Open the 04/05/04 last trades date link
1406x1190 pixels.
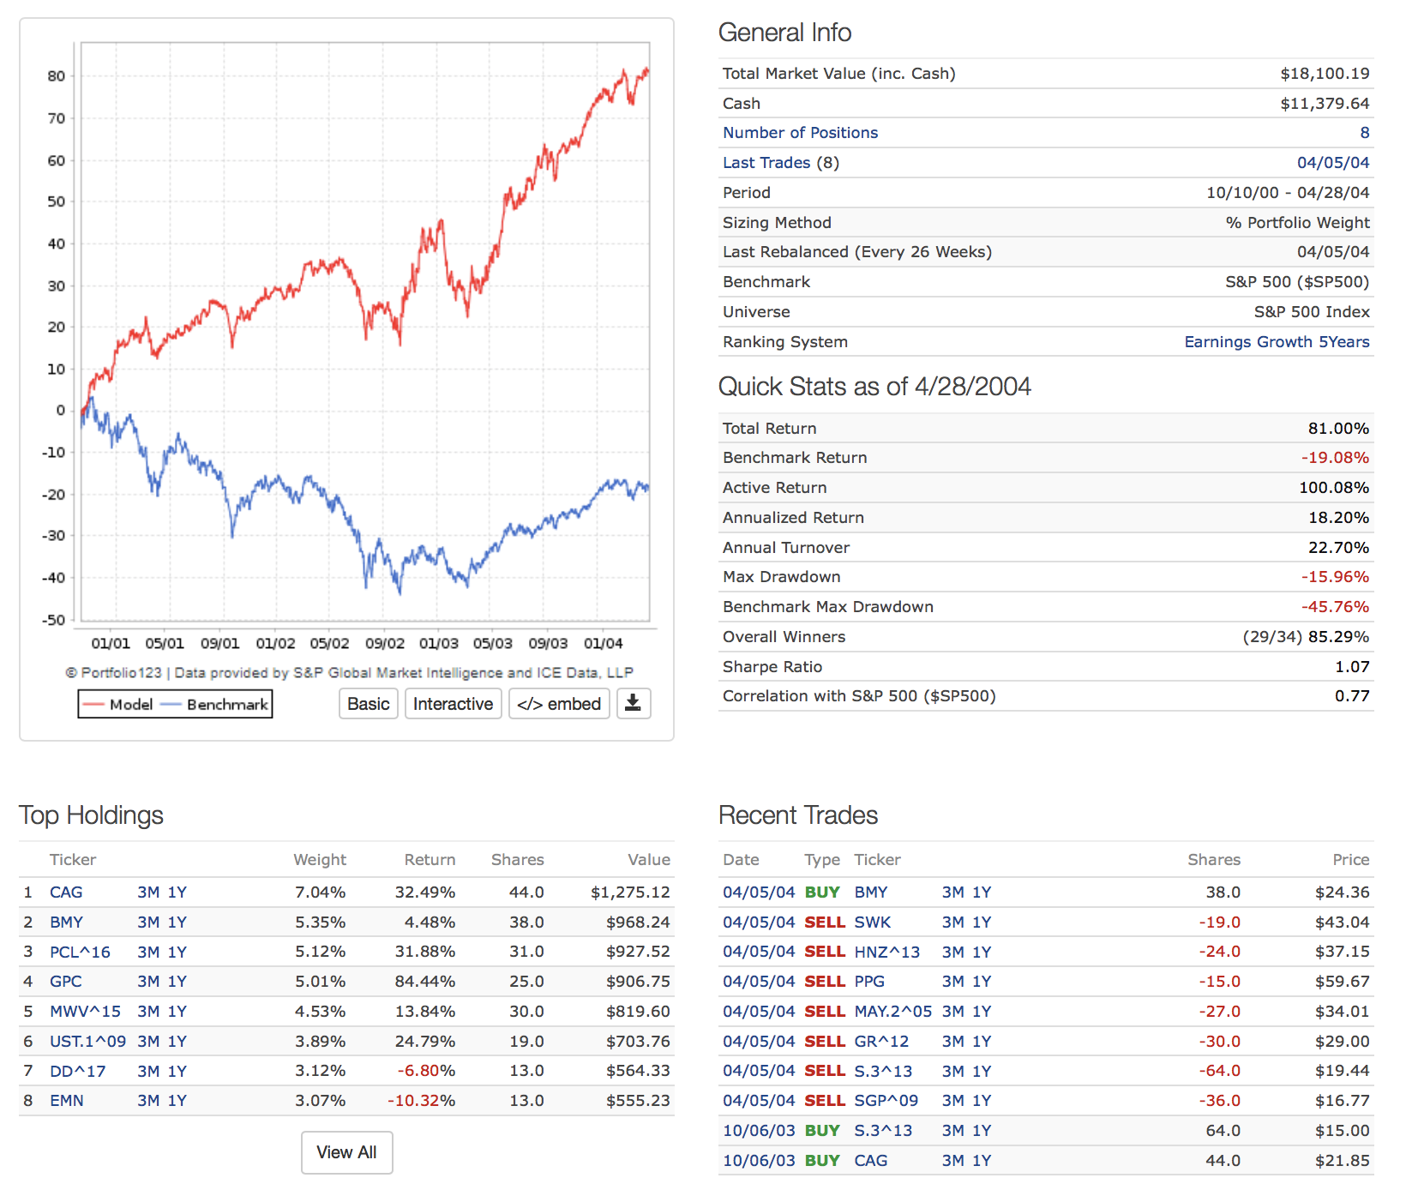pos(1332,163)
